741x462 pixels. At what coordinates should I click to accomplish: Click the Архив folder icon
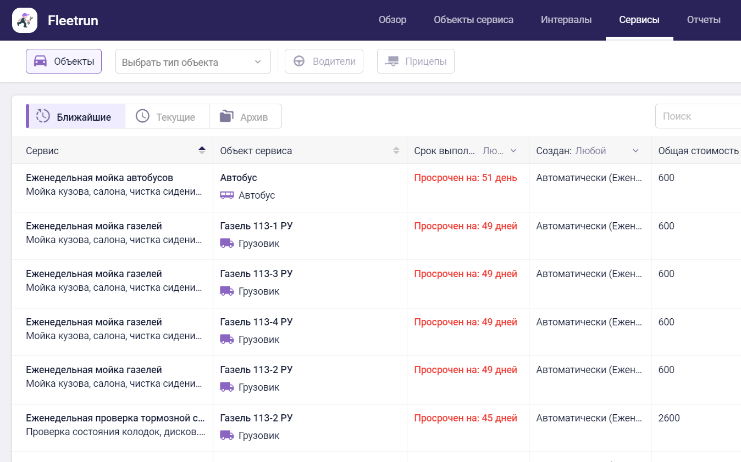tap(226, 116)
